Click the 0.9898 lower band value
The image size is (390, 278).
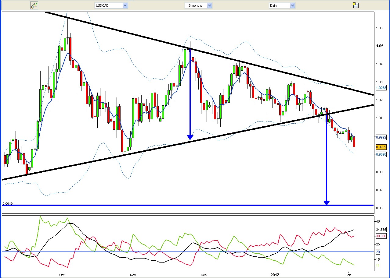[x=381, y=154]
